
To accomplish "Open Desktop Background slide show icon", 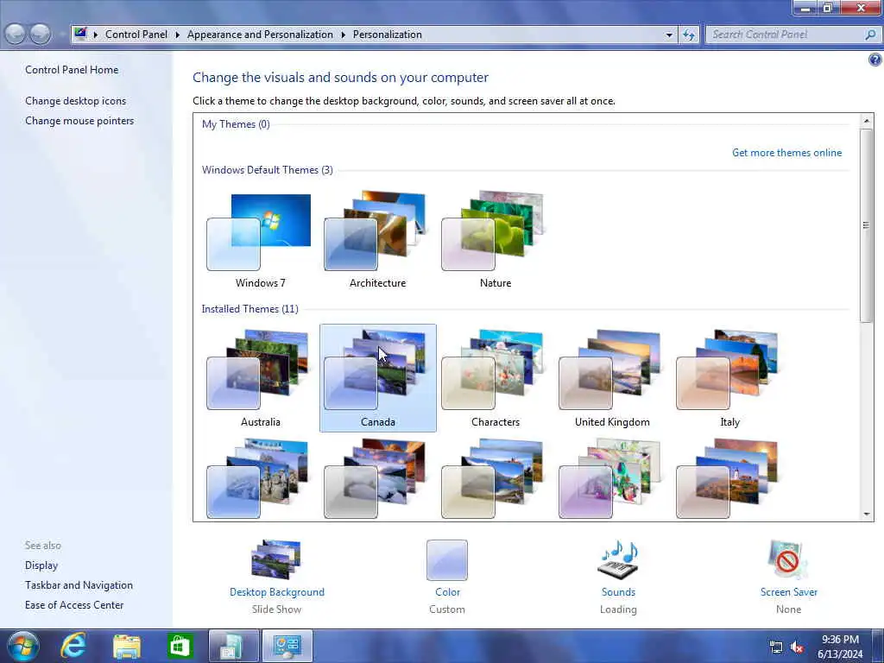I will coord(276,559).
